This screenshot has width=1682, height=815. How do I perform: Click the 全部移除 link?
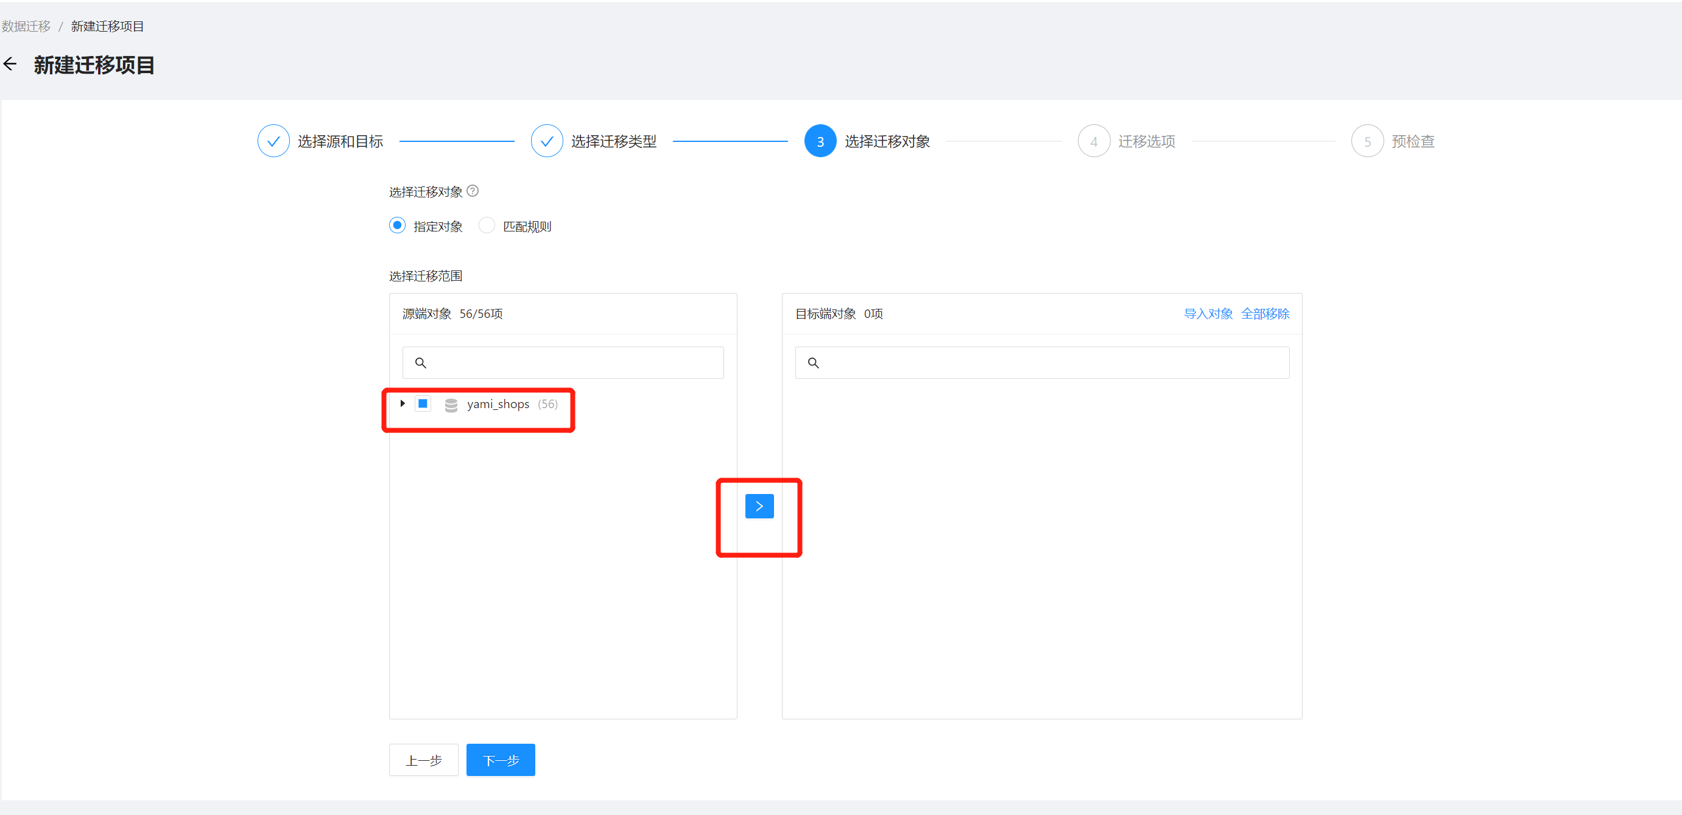pos(1265,314)
